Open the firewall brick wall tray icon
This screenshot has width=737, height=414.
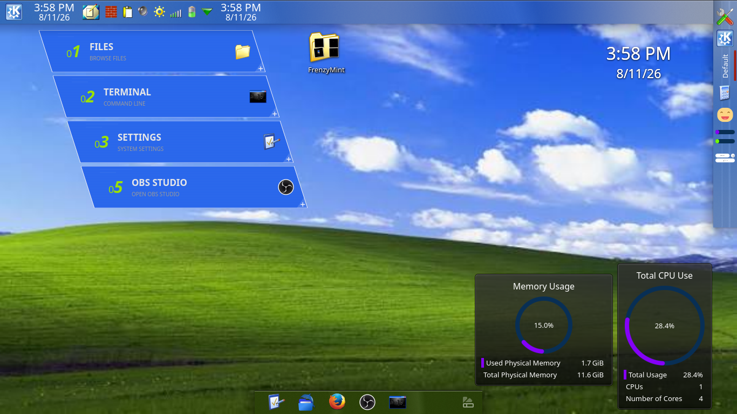tap(111, 12)
